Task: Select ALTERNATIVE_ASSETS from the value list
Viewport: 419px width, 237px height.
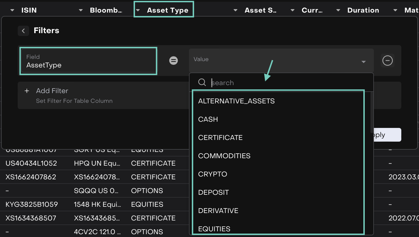Action: pyautogui.click(x=236, y=101)
